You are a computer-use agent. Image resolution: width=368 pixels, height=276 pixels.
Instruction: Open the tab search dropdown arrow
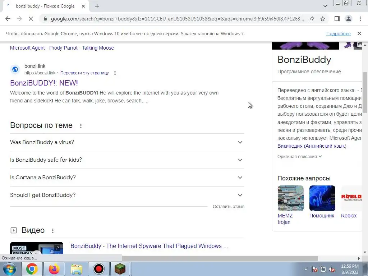pyautogui.click(x=325, y=6)
